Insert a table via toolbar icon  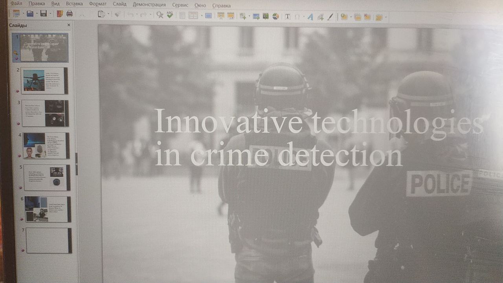tap(242, 16)
